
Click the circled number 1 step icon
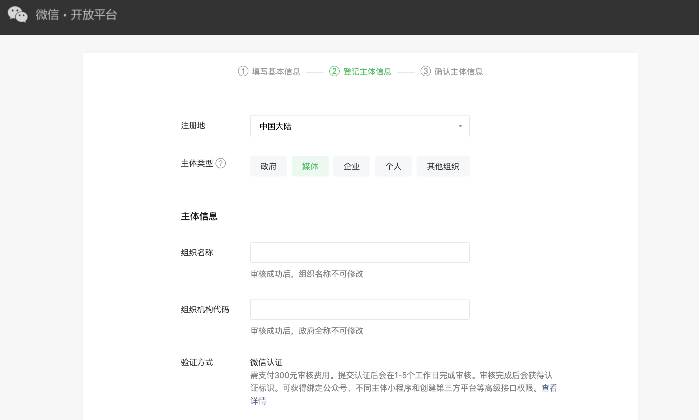coord(243,71)
